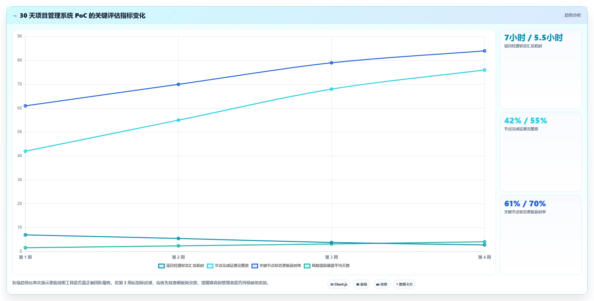
Task: Click the 进度 tag
Action: pos(382,284)
